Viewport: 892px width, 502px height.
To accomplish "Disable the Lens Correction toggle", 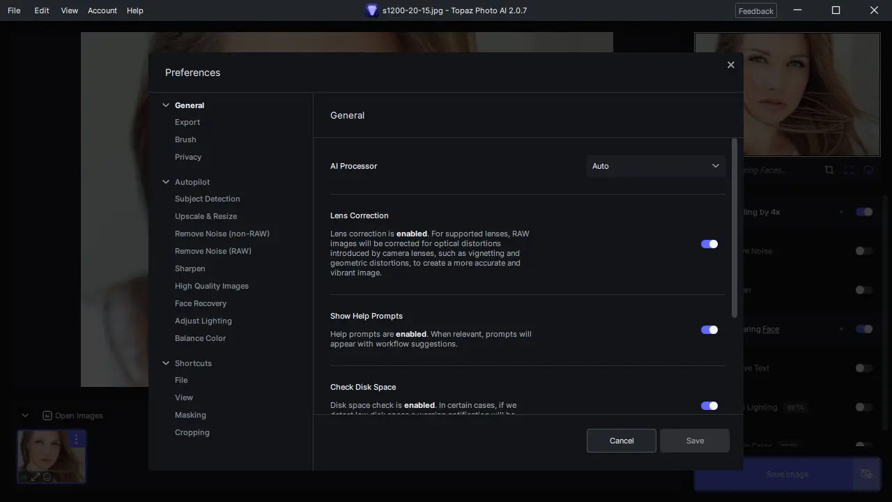I will pyautogui.click(x=709, y=244).
